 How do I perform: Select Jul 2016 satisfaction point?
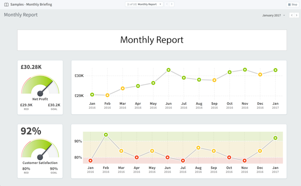click(183, 160)
